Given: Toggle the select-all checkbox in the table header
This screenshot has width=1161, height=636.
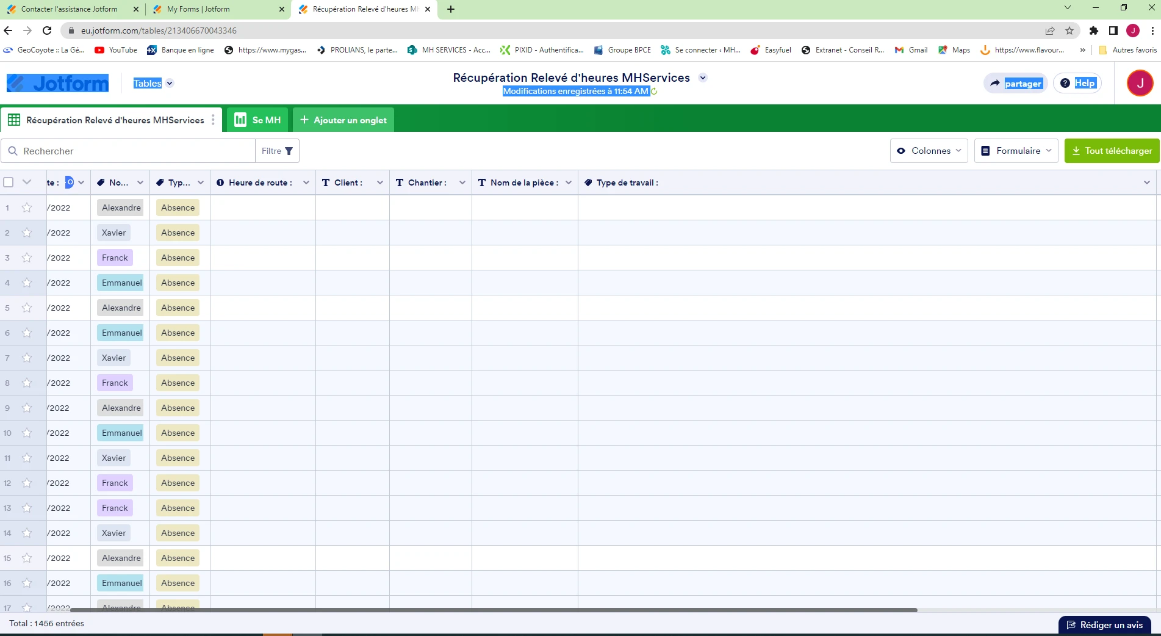Looking at the screenshot, I should [x=9, y=182].
